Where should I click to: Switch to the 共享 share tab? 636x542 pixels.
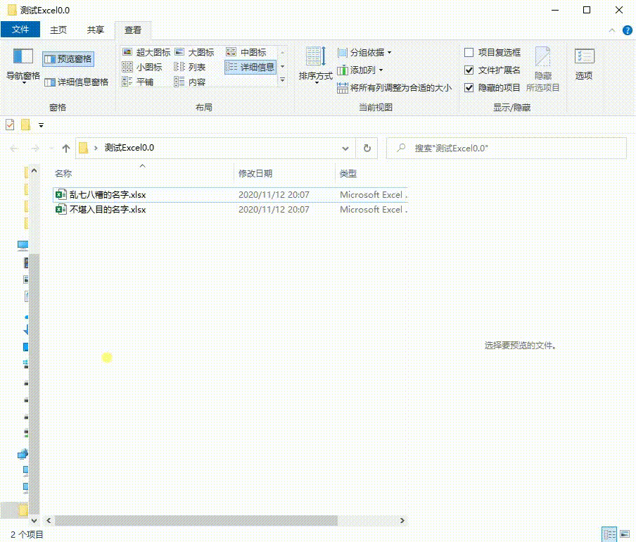pos(96,30)
